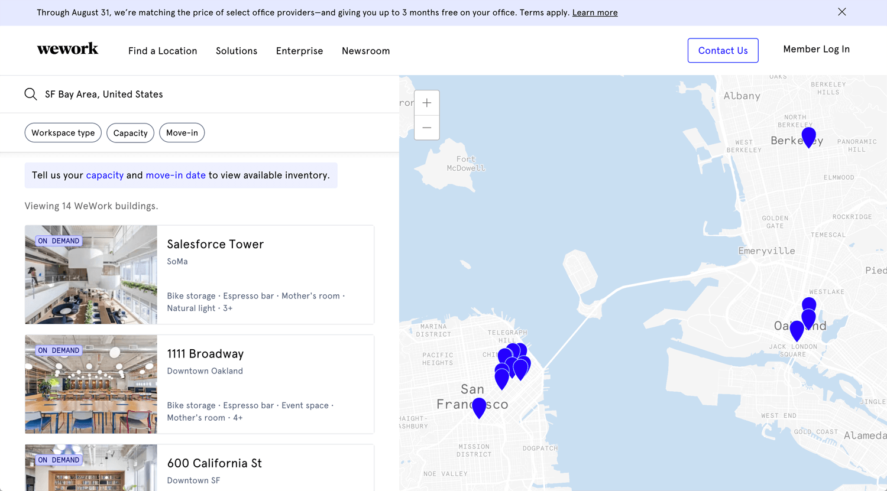Click the search magnifier icon
This screenshot has height=491, width=887.
point(31,94)
